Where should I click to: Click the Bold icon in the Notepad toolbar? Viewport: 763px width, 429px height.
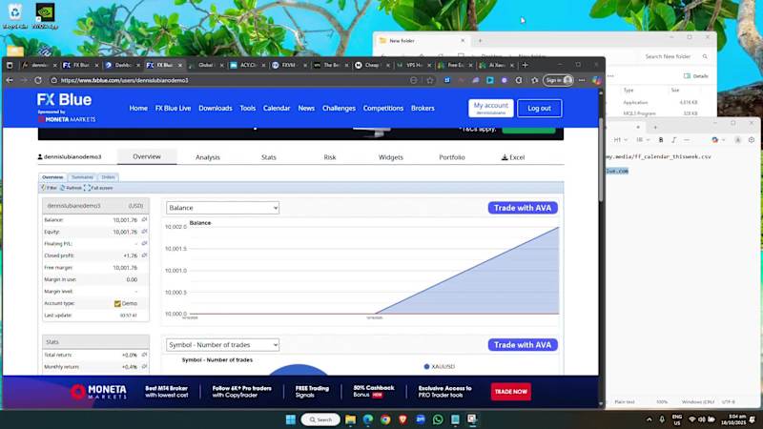tap(661, 139)
